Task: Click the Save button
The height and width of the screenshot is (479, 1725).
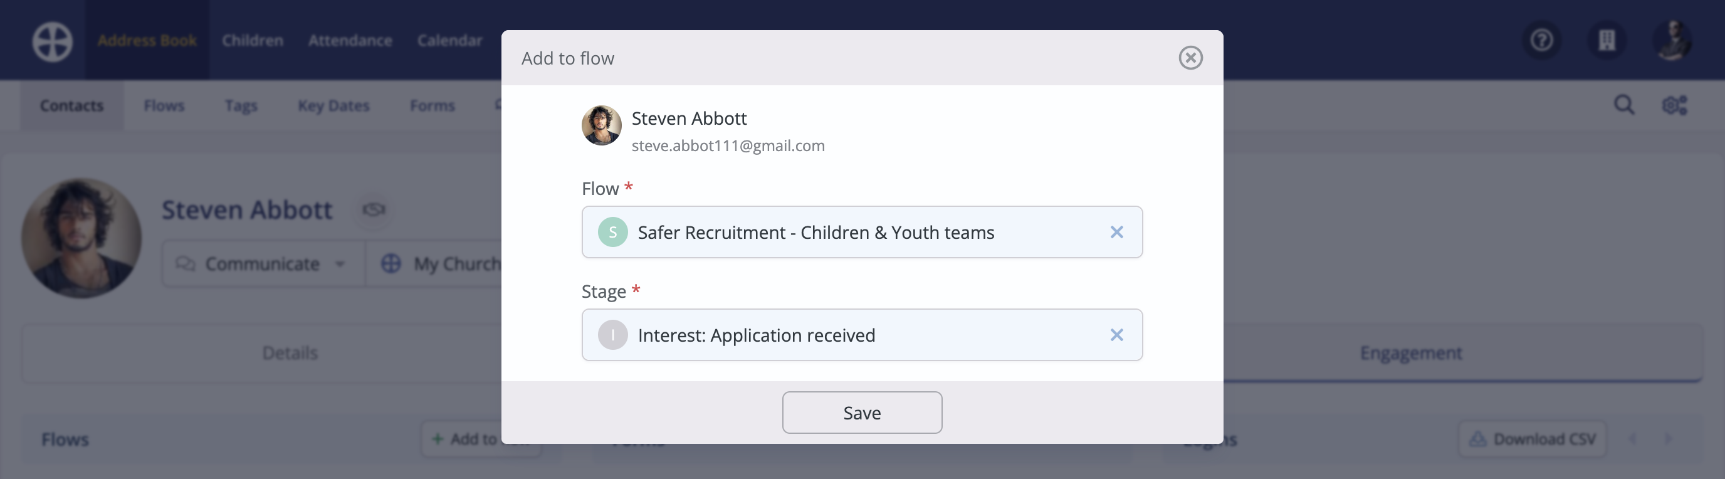Action: [x=862, y=413]
